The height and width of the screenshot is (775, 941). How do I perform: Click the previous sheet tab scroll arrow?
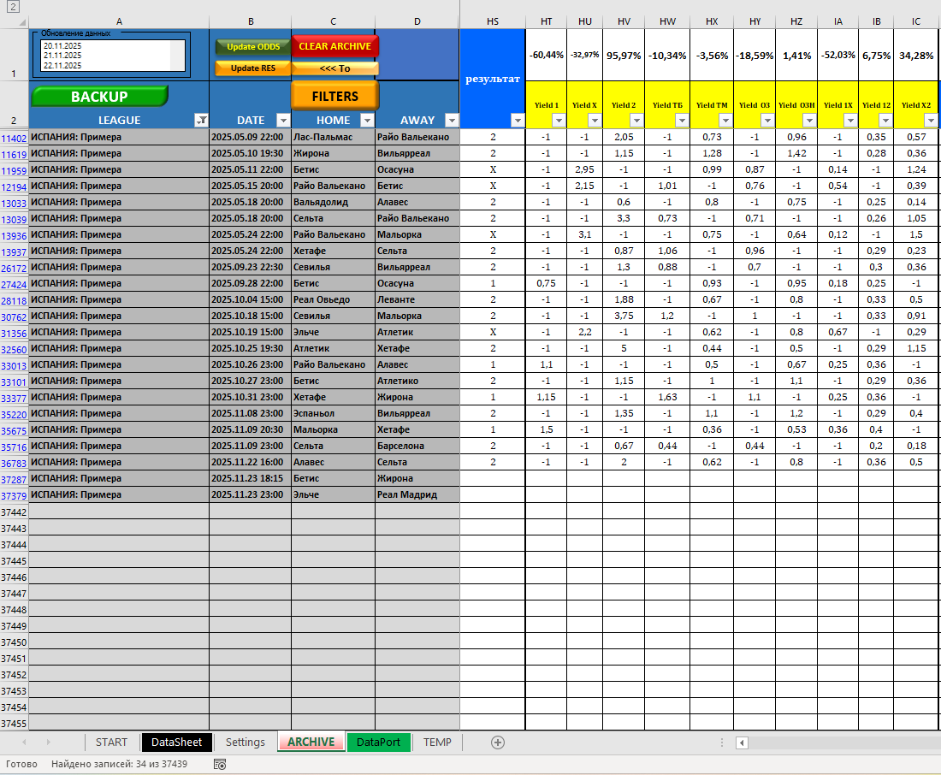pos(24,742)
